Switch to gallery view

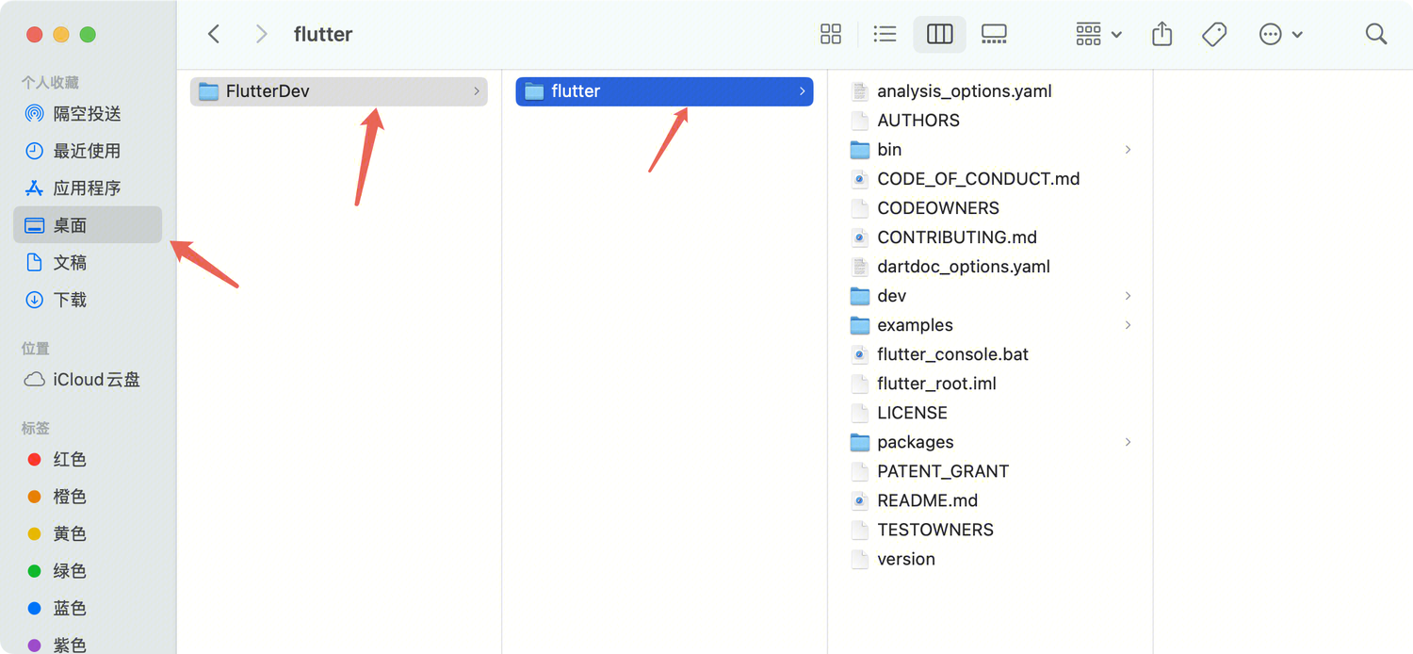[x=994, y=35]
